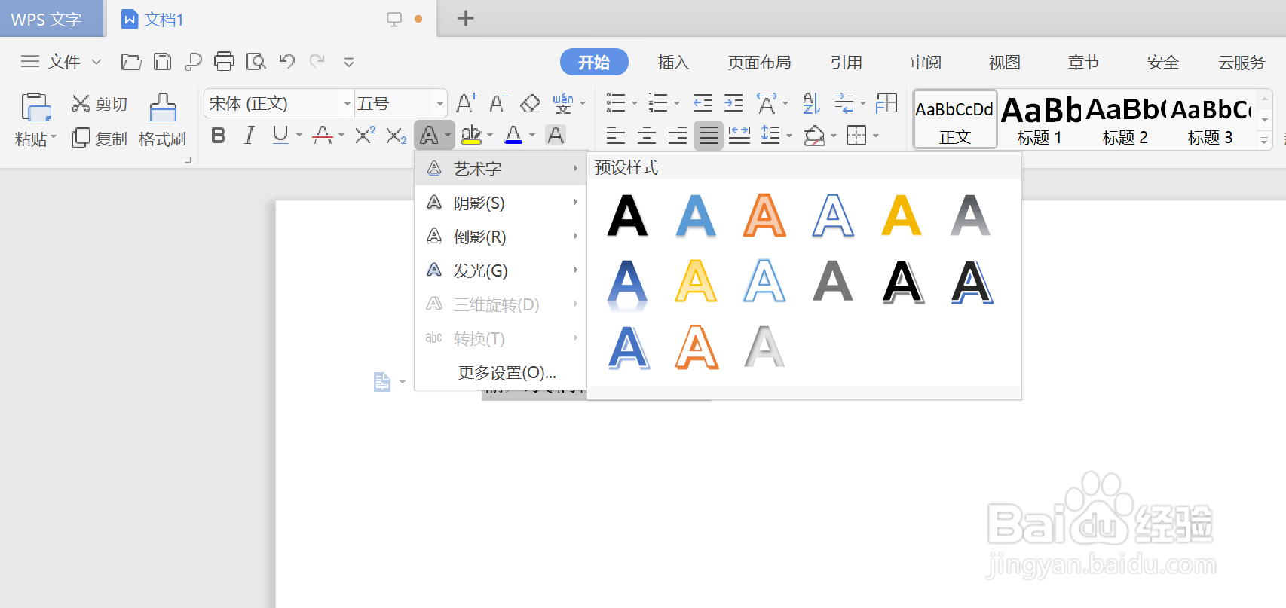This screenshot has height=608, width=1286.
Task: Align text to the left
Action: pos(616,136)
